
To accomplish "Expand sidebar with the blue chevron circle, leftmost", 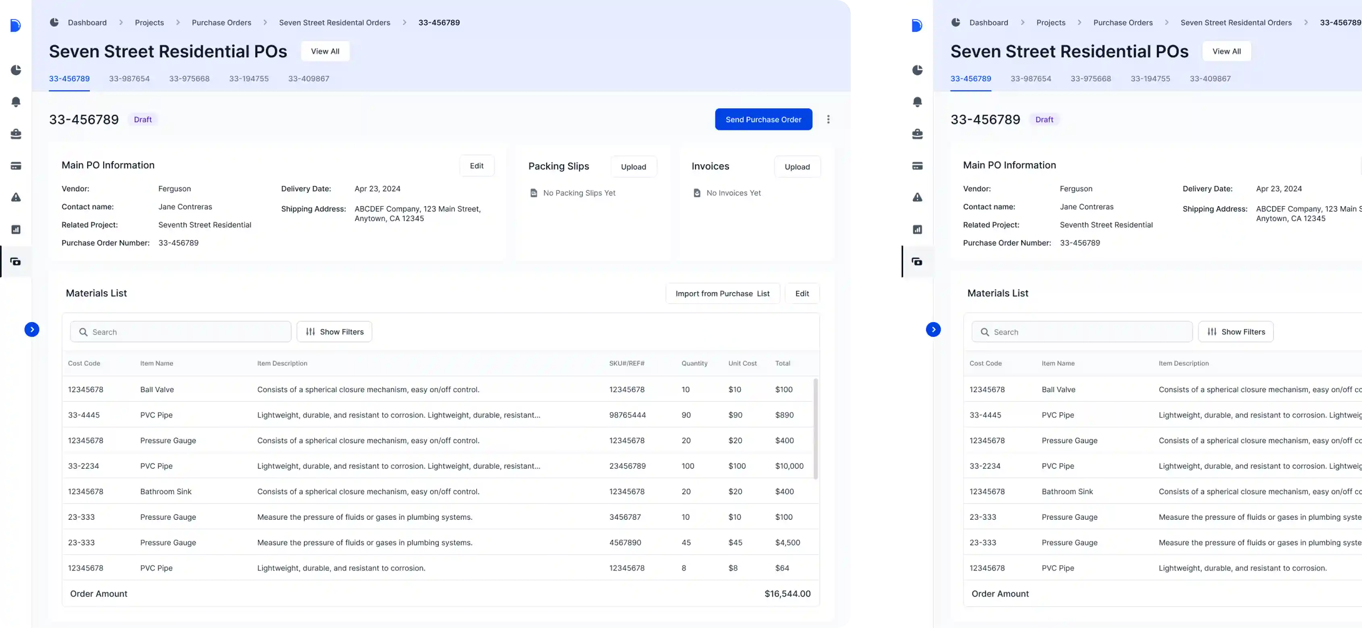I will 32,330.
